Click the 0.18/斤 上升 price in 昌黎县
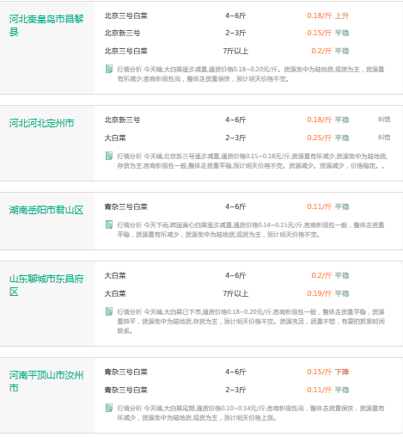 pos(328,15)
